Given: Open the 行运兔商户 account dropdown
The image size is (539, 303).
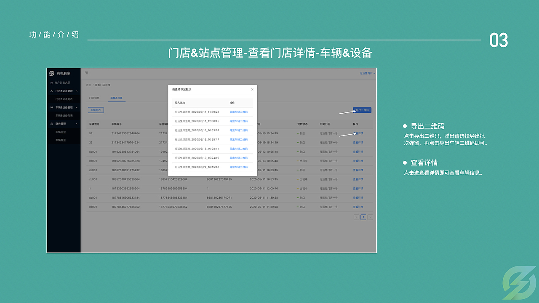Looking at the screenshot, I should click(x=365, y=73).
